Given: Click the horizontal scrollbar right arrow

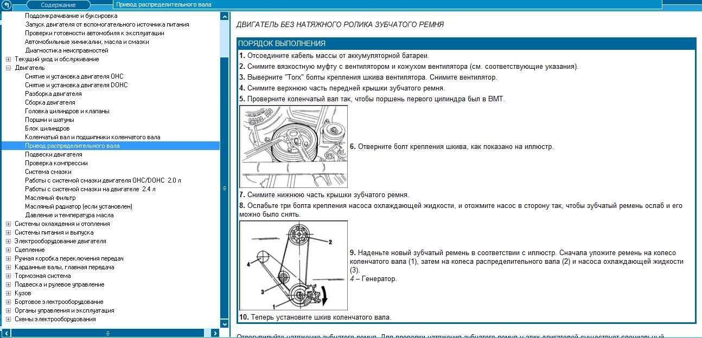Looking at the screenshot, I should pyautogui.click(x=215, y=333).
